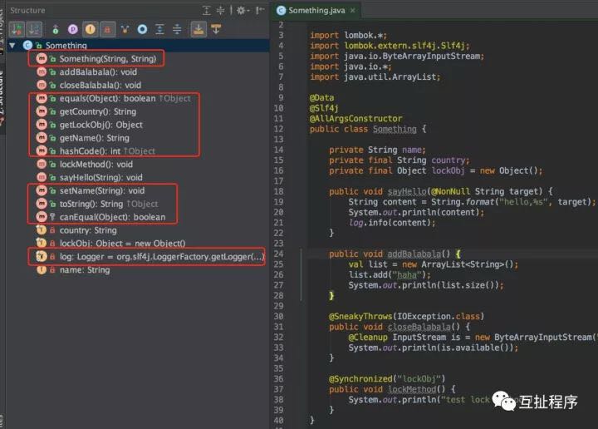
Task: Click method icon beside lockMethod()
Action: click(x=42, y=164)
